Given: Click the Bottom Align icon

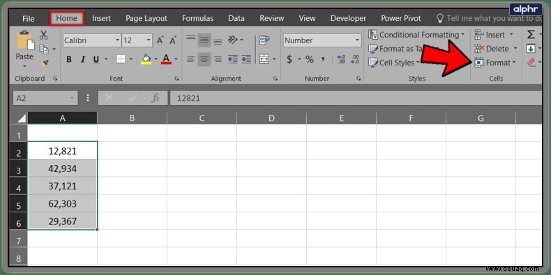Looking at the screenshot, I should tap(218, 41).
